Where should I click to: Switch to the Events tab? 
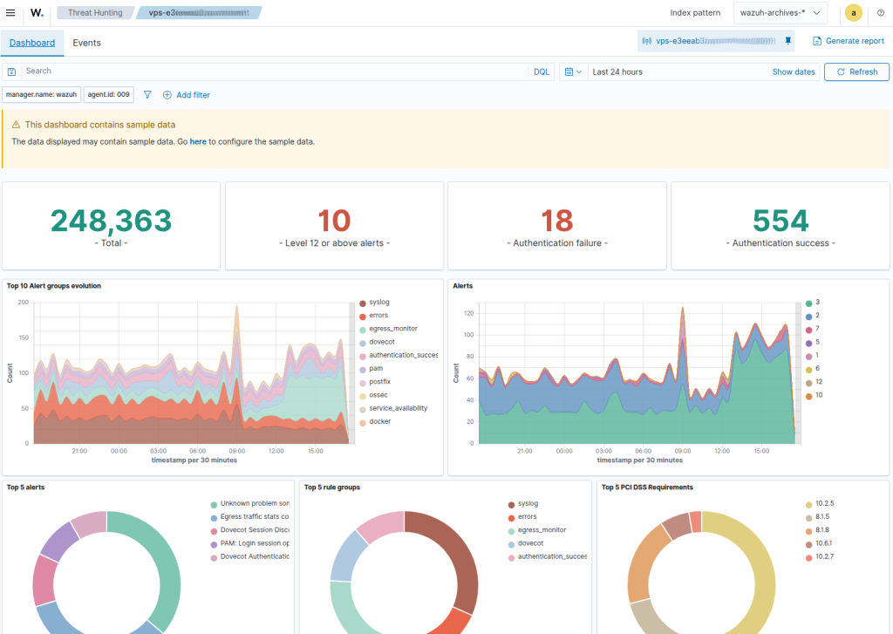pyautogui.click(x=86, y=43)
